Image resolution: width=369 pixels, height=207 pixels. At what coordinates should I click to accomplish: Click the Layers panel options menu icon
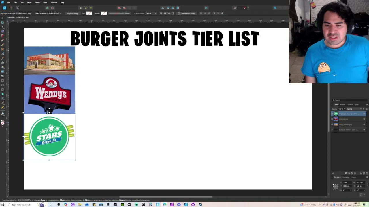click(x=367, y=104)
